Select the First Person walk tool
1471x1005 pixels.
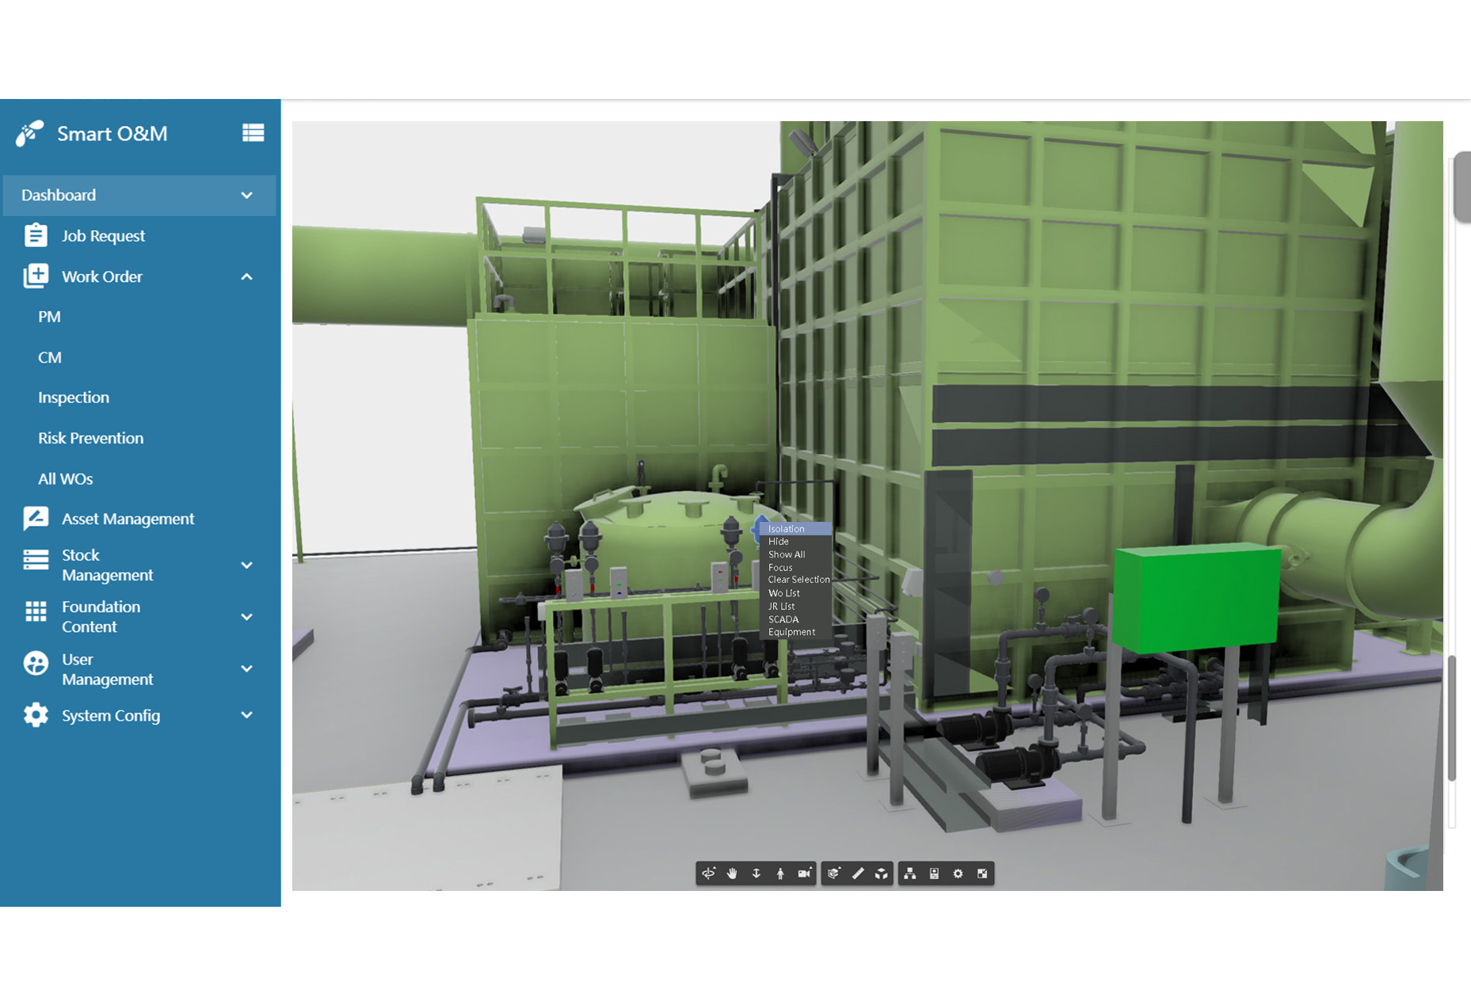[780, 874]
